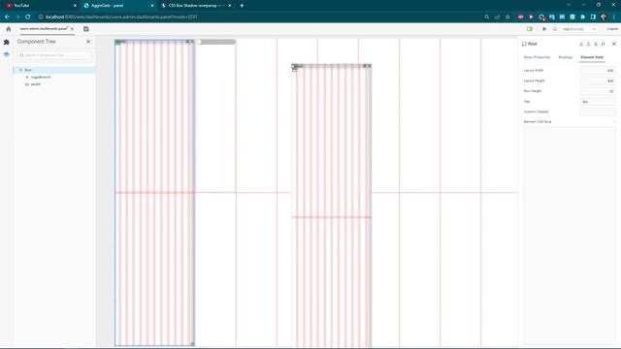Image resolution: width=621 pixels, height=349 pixels.
Task: Open the browser three-dot menu
Action: (x=614, y=17)
